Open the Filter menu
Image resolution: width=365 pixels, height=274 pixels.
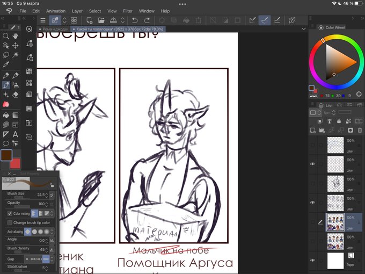click(x=128, y=11)
